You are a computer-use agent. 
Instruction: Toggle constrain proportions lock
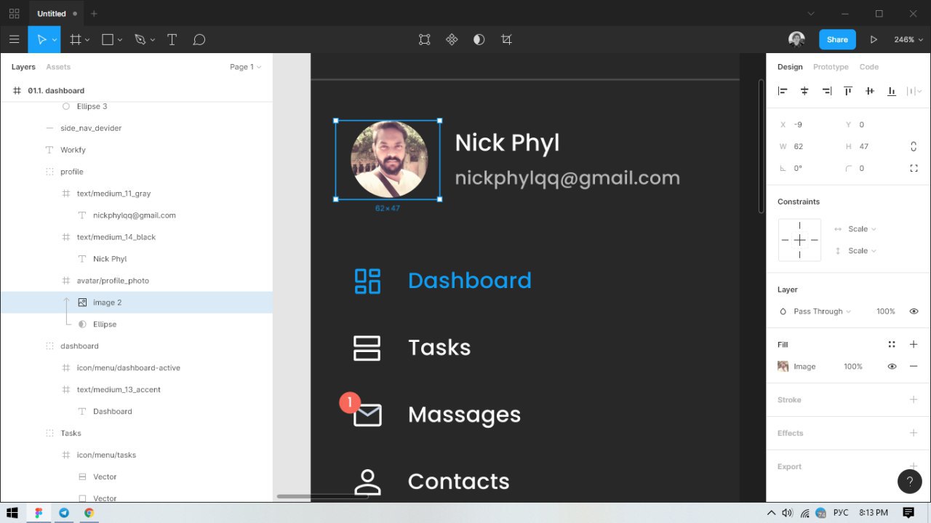click(x=914, y=146)
